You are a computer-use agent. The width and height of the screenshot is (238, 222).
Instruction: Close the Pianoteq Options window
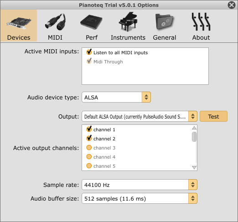tap(232, 5)
